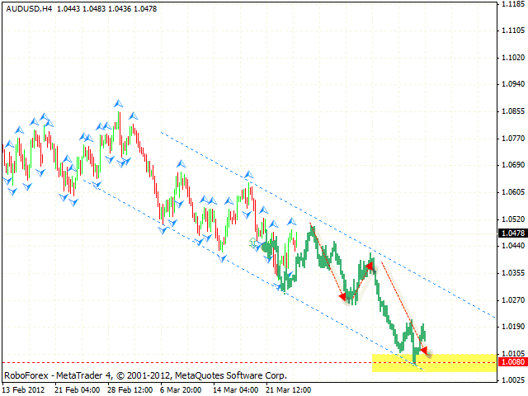Select the red dashed horizontal line at 1.0080
528x396 pixels.
[249, 363]
